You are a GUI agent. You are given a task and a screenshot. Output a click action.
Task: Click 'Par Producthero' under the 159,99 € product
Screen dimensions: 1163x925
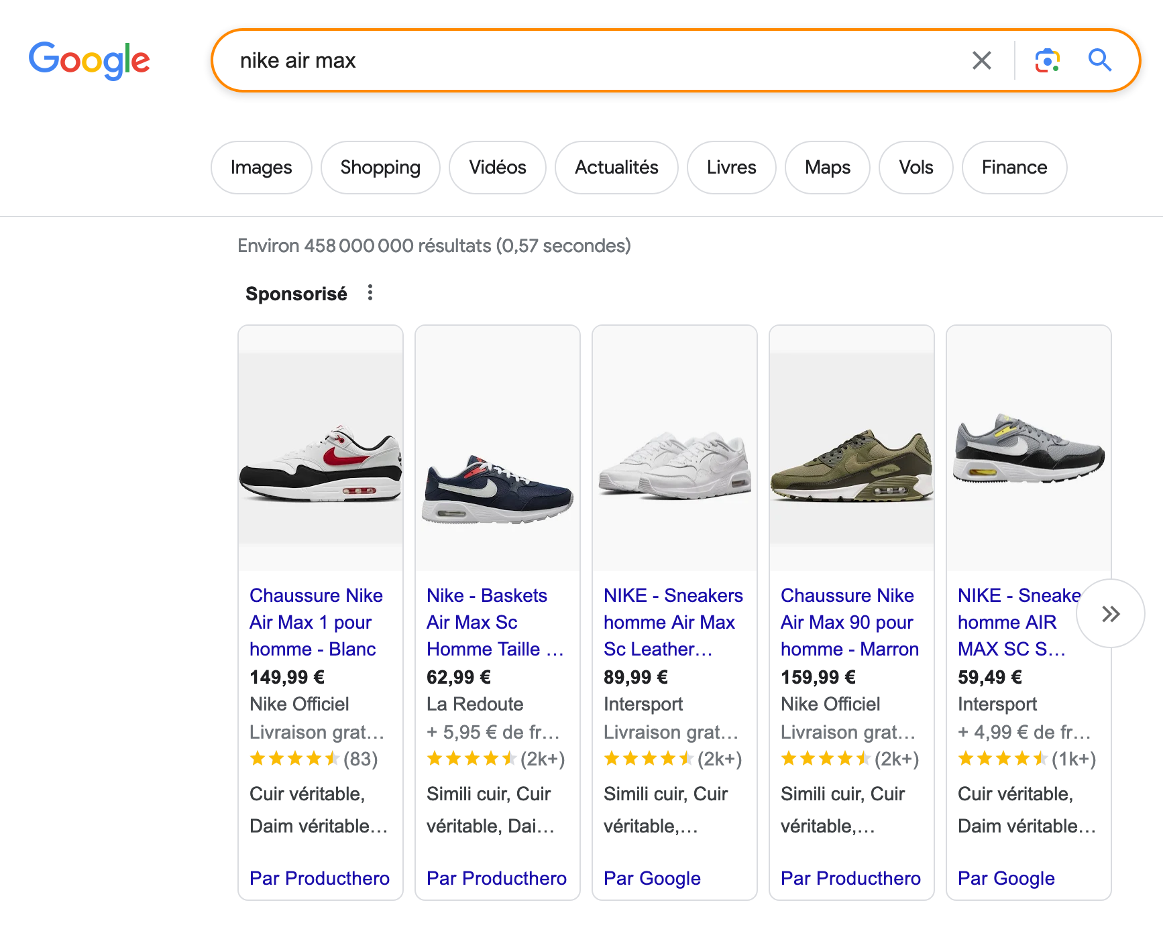click(x=850, y=878)
